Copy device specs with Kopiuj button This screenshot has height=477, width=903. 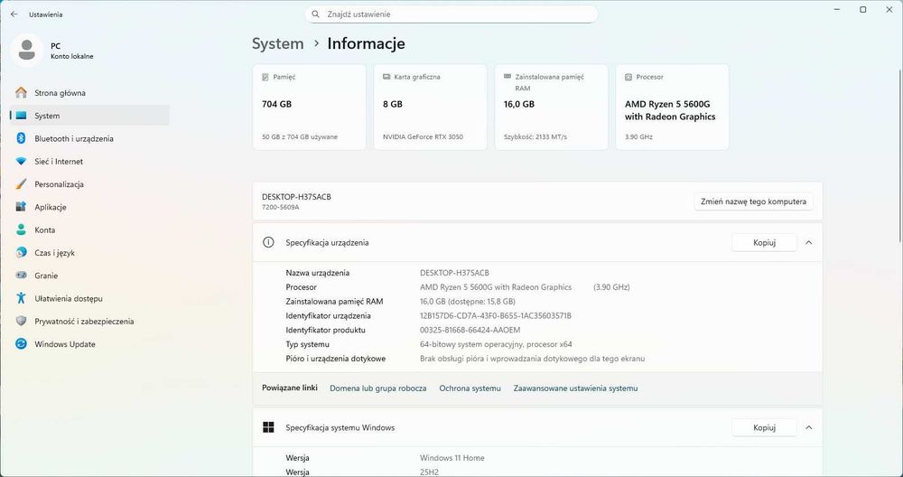coord(764,242)
